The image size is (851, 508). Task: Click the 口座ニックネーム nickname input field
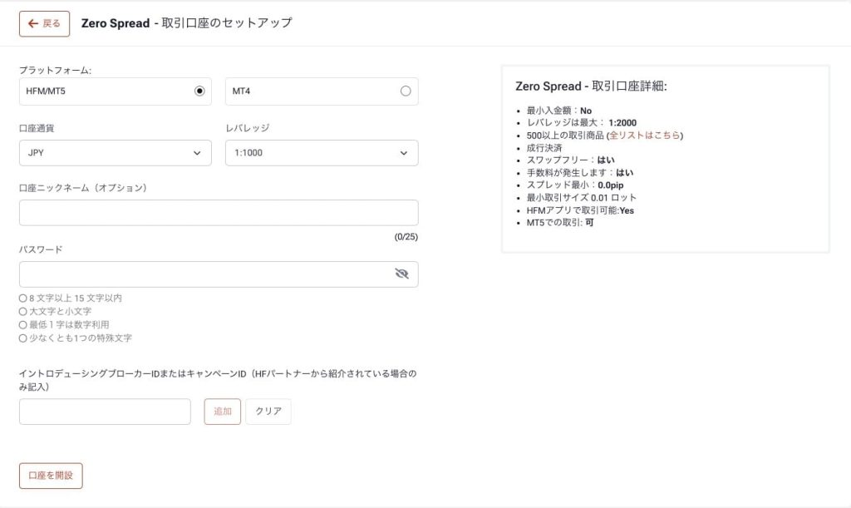pos(219,212)
